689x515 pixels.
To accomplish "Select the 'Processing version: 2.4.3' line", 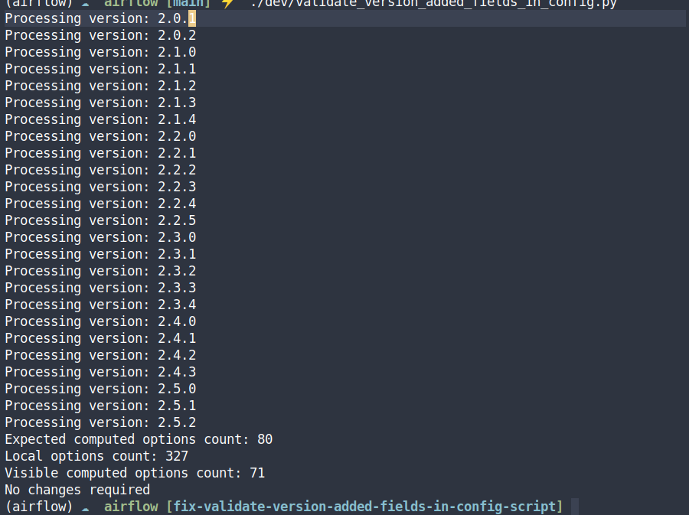I will (100, 372).
